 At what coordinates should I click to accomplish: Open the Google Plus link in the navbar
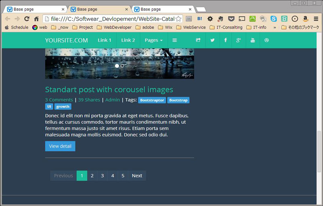(x=239, y=40)
